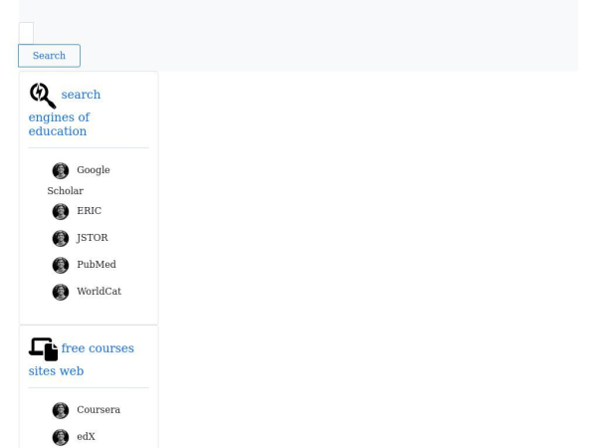
Task: Click the avatar icon beside ERIC
Action: coord(61,211)
